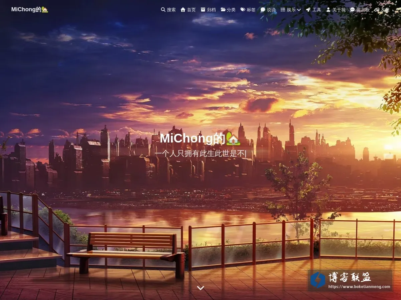
Task: Expand the 娱乐 dropdown menu
Action: (291, 10)
